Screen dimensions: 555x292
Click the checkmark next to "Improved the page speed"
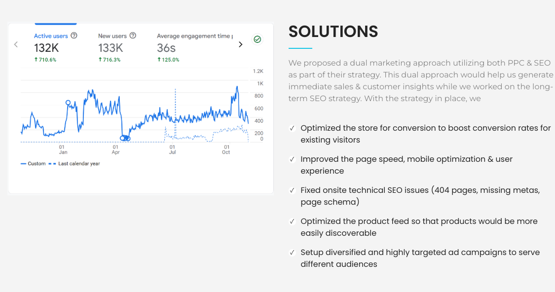(292, 159)
